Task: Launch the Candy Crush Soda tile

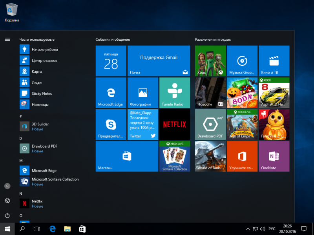Action: [x=242, y=93]
